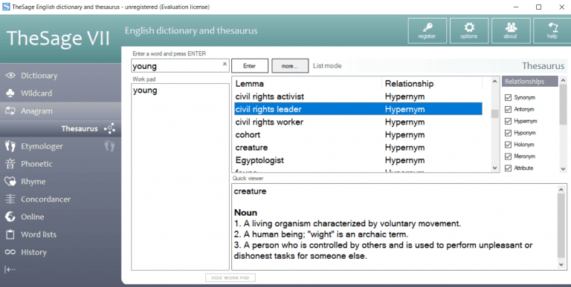Open the about people button

pos(510,31)
